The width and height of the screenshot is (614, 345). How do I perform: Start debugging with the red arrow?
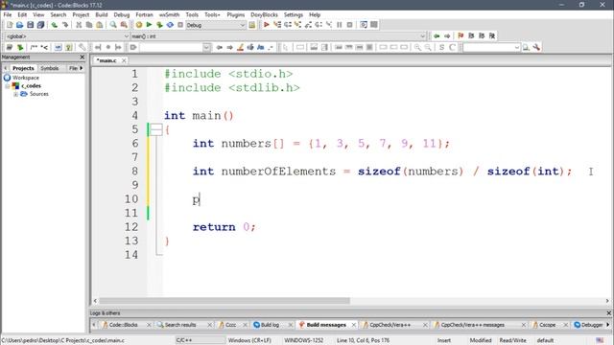267,25
